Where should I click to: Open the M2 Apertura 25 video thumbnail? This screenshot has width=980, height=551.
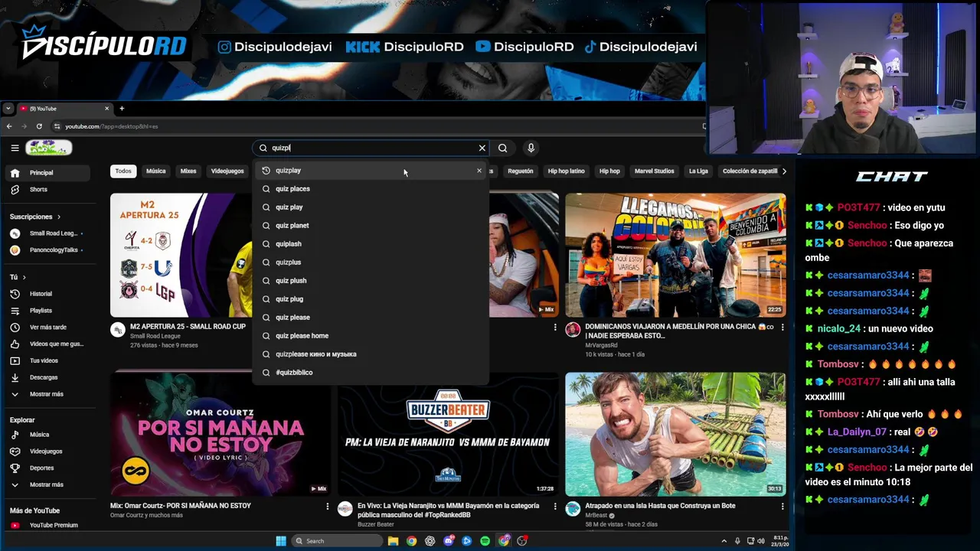coord(181,255)
